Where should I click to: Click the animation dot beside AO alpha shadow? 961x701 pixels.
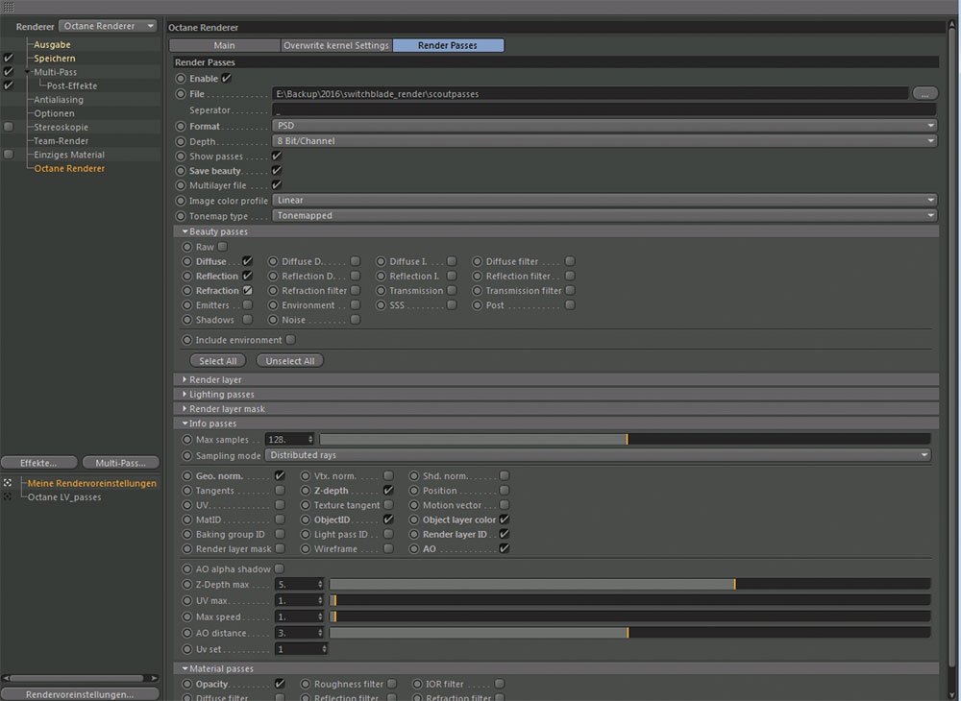[x=187, y=568]
